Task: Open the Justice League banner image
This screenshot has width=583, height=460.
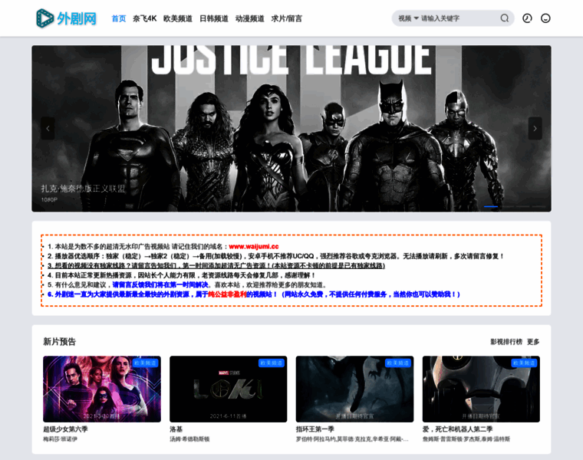Action: [291, 129]
